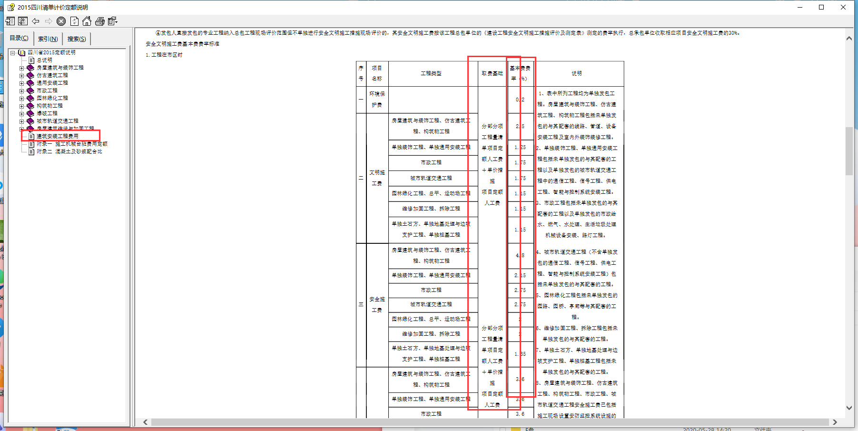
Task: Click the purple book icon for 市政工程
Action: [30, 90]
